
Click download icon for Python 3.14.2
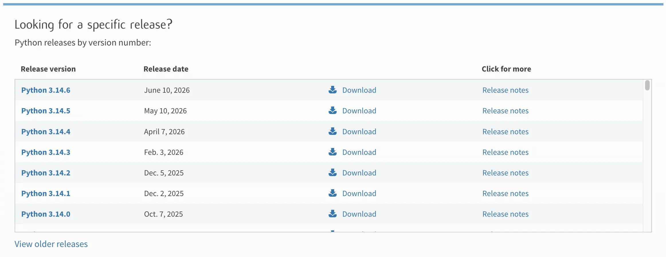pyautogui.click(x=332, y=173)
